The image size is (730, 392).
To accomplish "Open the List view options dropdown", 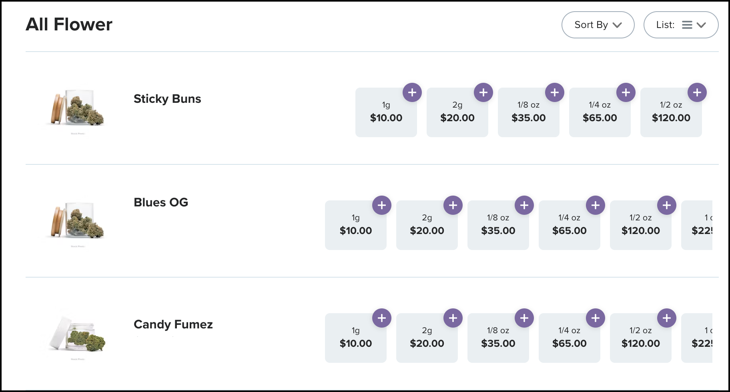I will point(681,24).
